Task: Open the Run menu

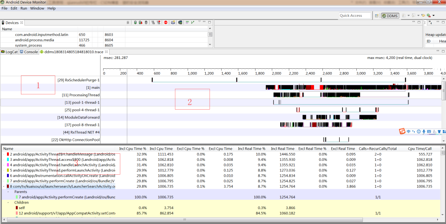Action: [24, 8]
